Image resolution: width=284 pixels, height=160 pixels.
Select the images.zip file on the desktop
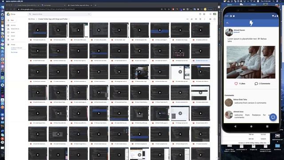point(253,147)
